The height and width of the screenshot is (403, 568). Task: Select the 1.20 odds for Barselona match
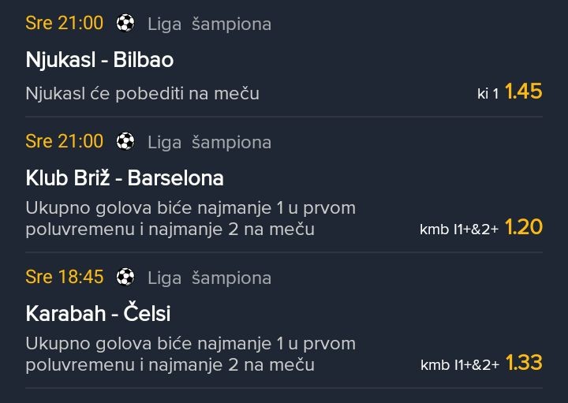tap(524, 228)
